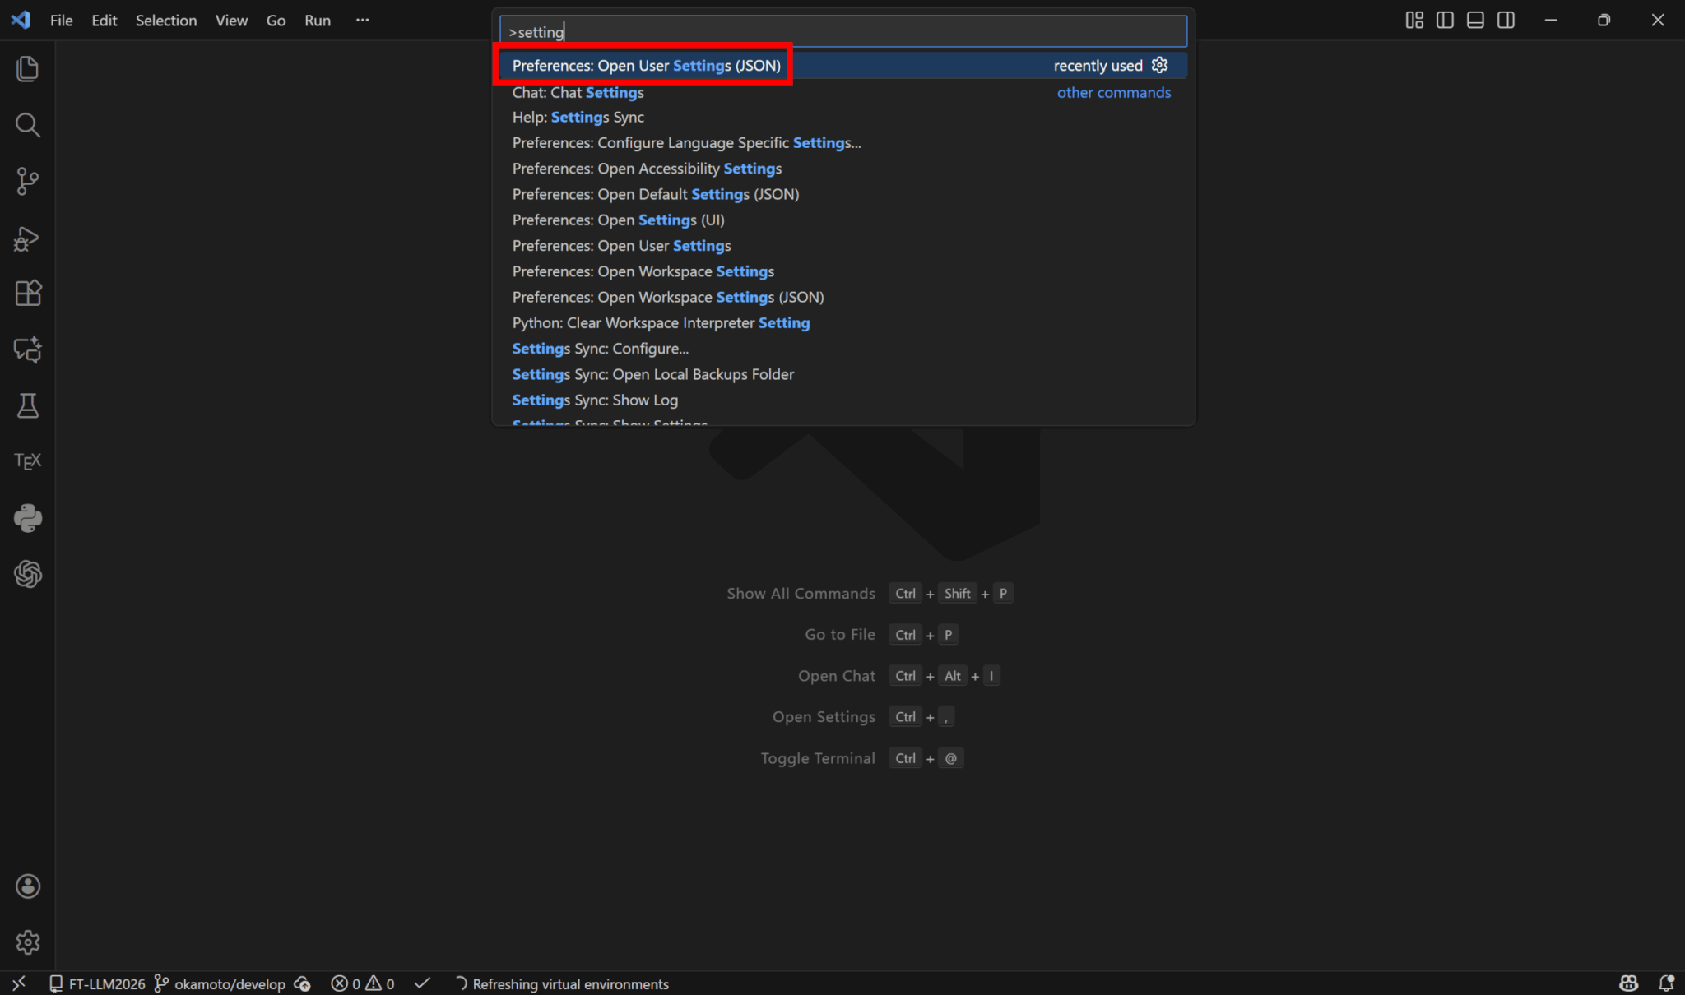The height and width of the screenshot is (995, 1685).
Task: Open the Selection menu
Action: click(165, 21)
